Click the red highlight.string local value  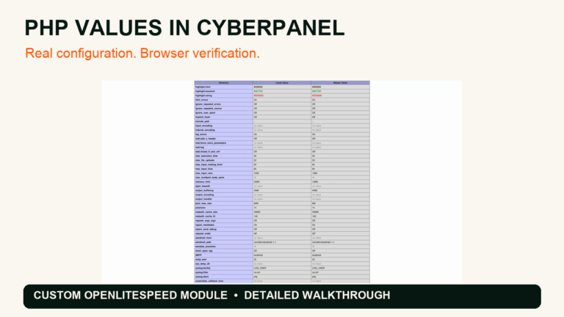click(x=258, y=95)
